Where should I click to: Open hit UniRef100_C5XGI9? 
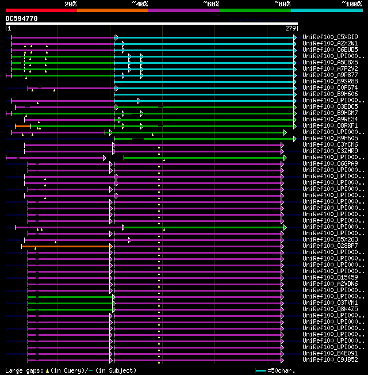[330, 37]
